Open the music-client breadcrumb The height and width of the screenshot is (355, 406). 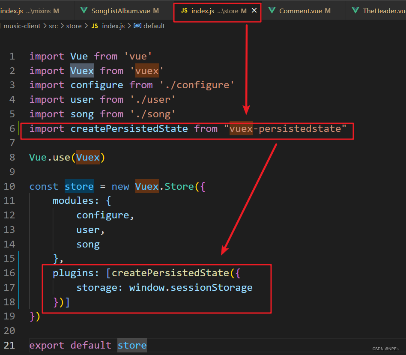point(22,26)
